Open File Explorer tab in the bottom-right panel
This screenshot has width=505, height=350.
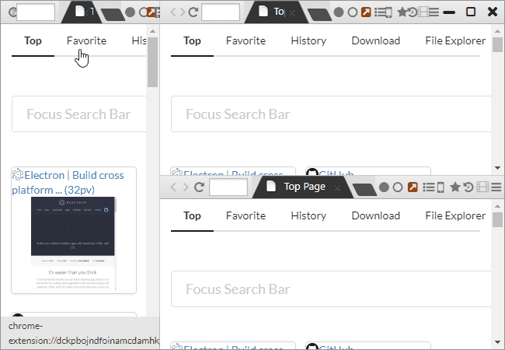(455, 215)
